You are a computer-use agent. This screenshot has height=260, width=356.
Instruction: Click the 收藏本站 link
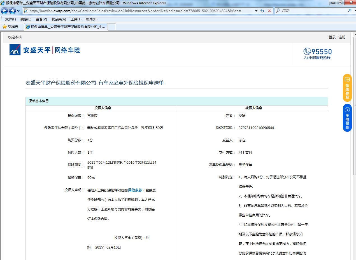[x=15, y=37]
